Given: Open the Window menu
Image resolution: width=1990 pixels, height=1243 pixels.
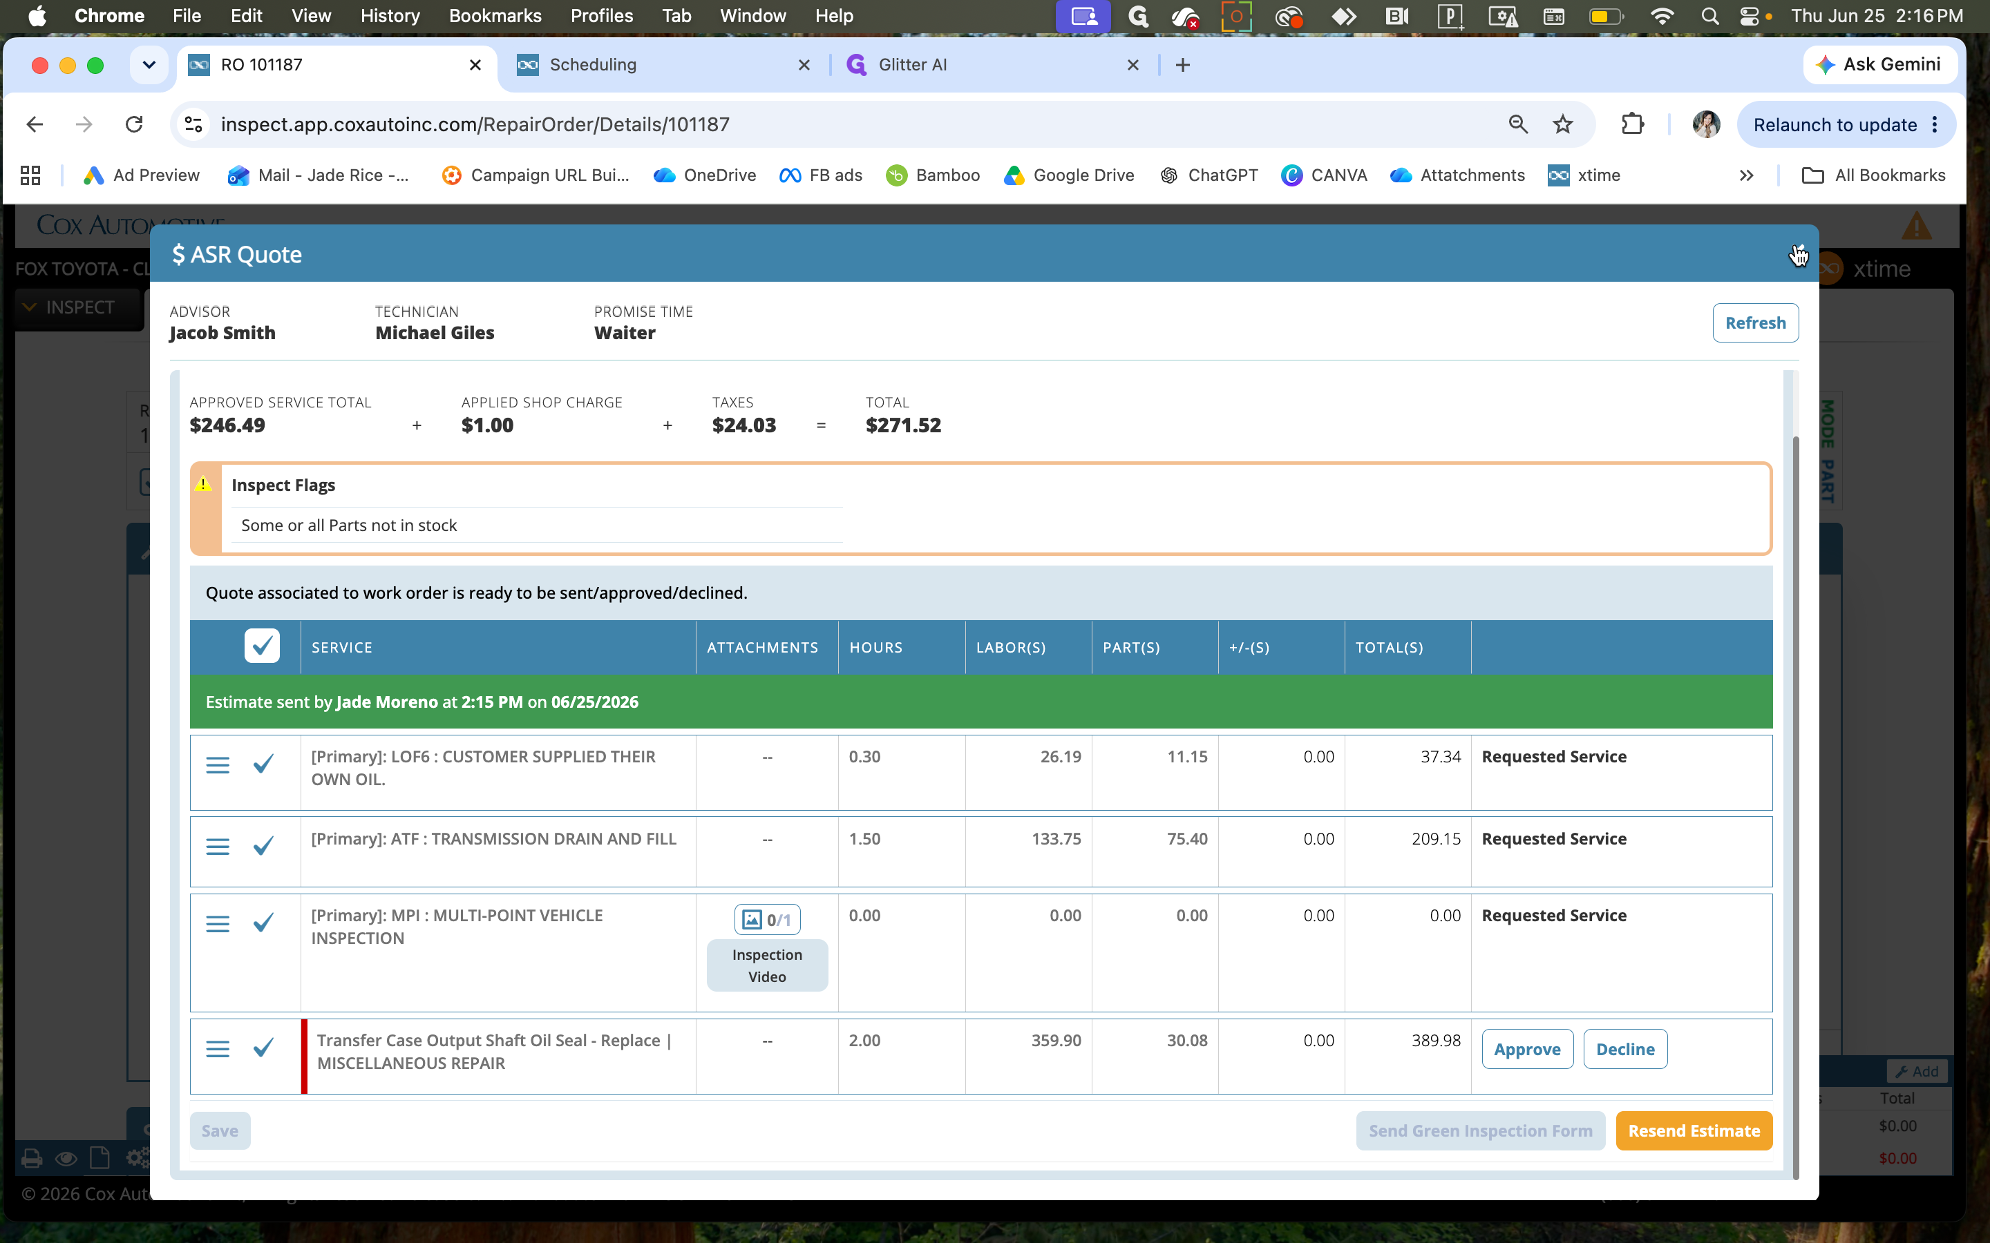Looking at the screenshot, I should coord(752,16).
